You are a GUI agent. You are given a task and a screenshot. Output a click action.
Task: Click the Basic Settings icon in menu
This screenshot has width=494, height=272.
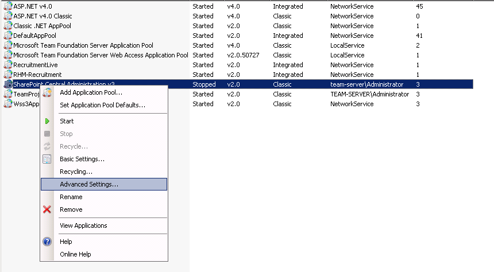[47, 159]
